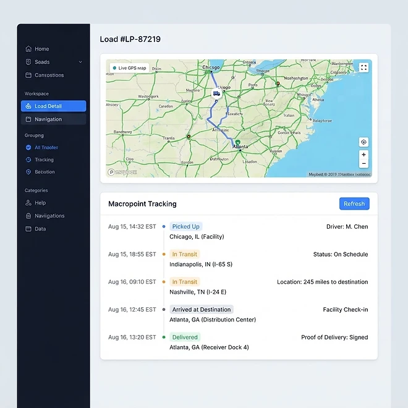Click the Chicago label on map
Viewport: 408px width, 408px height.
coord(211,67)
